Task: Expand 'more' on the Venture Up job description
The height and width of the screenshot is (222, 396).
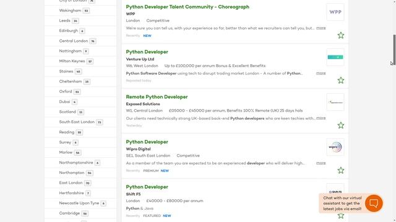Action: 321,73
